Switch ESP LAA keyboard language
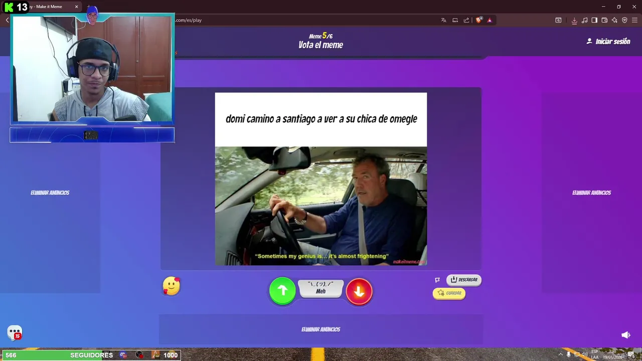642x361 pixels. (x=594, y=354)
